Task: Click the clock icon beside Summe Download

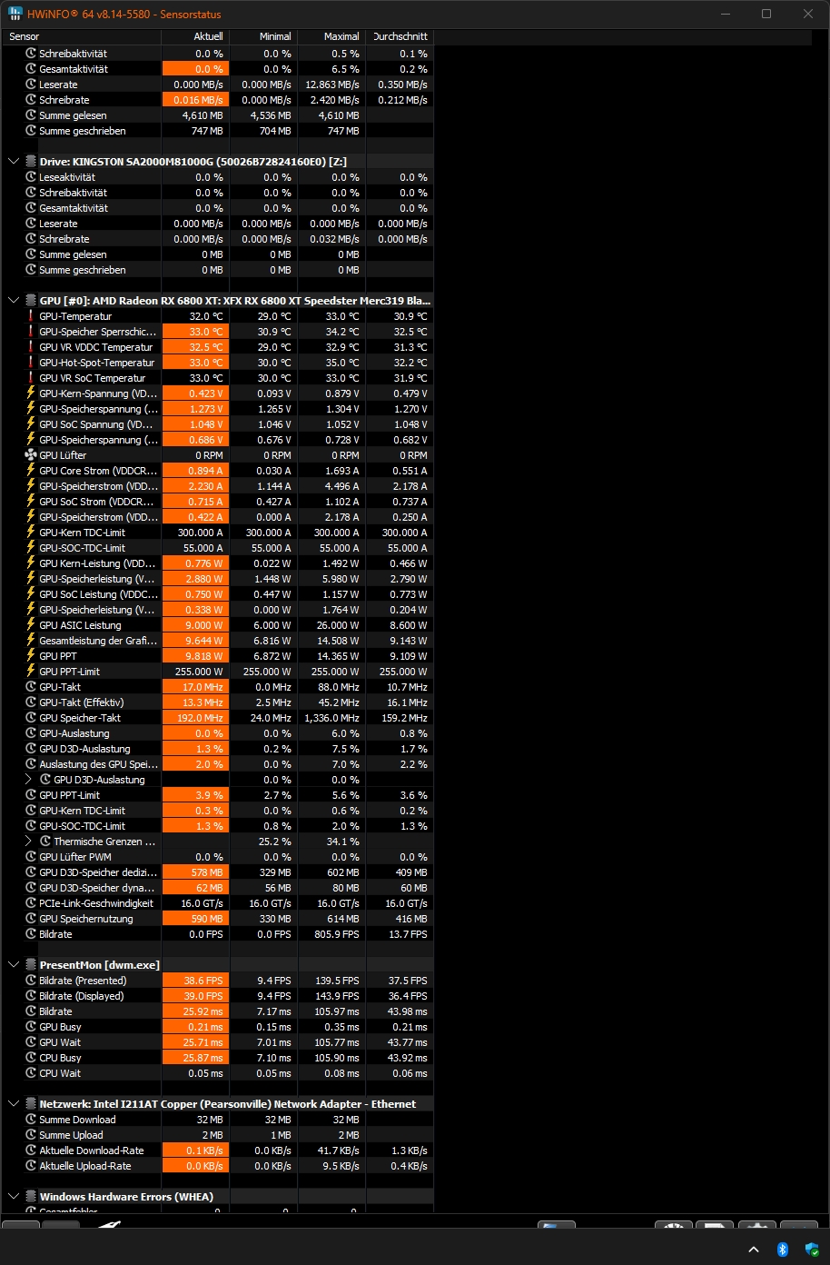Action: click(x=31, y=1120)
